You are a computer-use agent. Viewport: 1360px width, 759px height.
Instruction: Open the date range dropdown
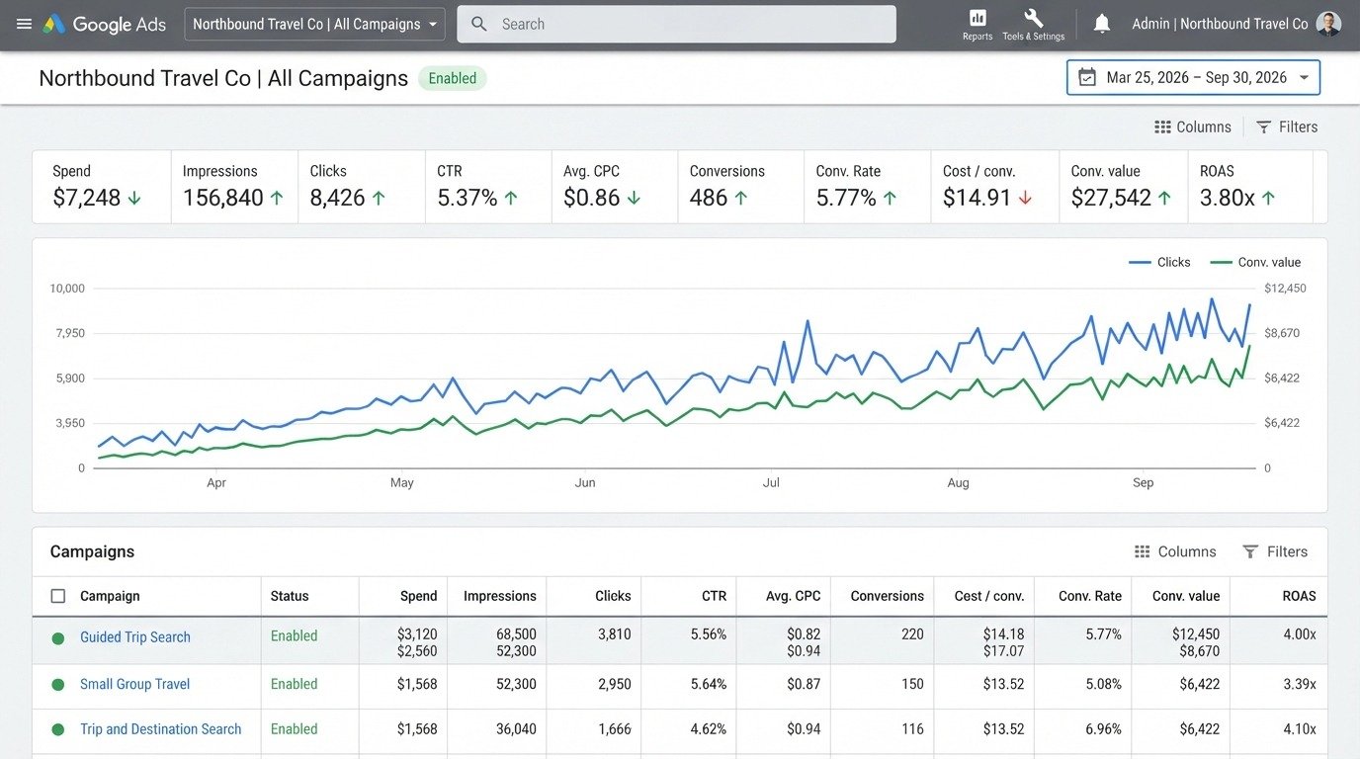click(1193, 77)
